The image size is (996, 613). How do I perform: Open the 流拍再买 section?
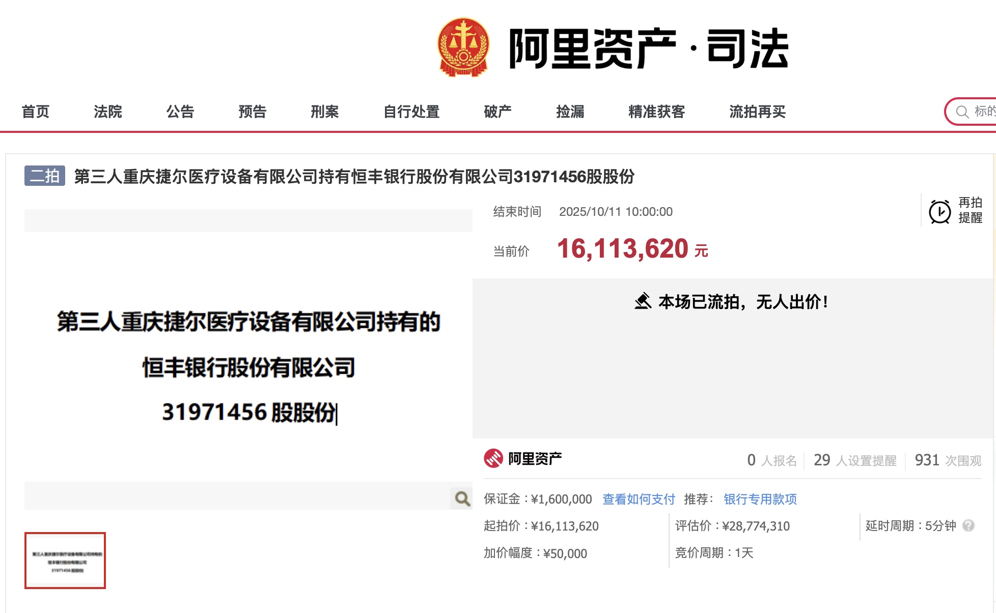pos(757,112)
